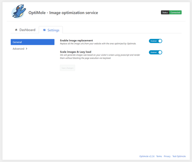192x162 pixels.
Task: Click the OptiMole - Image optimization service heading
Action: (x=63, y=13)
